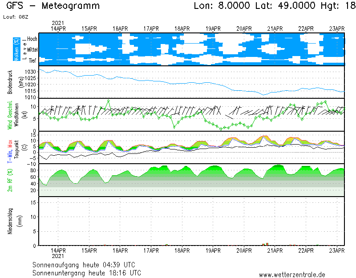Image resolution: width=356 pixels, height=278 pixels.
Task: Click the blue Wolken legend box
Action: (17, 49)
